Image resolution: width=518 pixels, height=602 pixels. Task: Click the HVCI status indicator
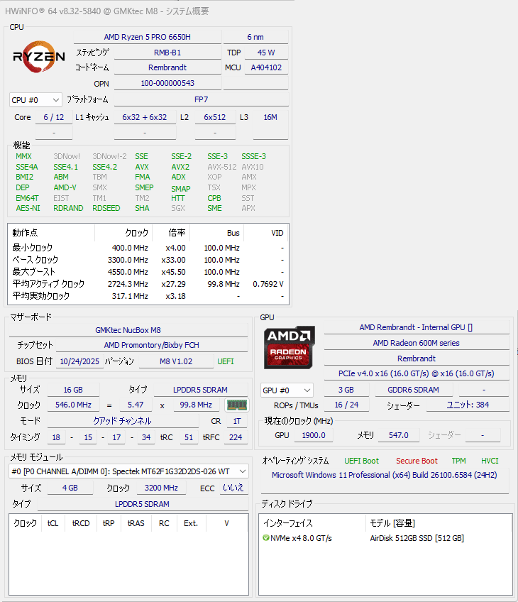pyautogui.click(x=490, y=461)
